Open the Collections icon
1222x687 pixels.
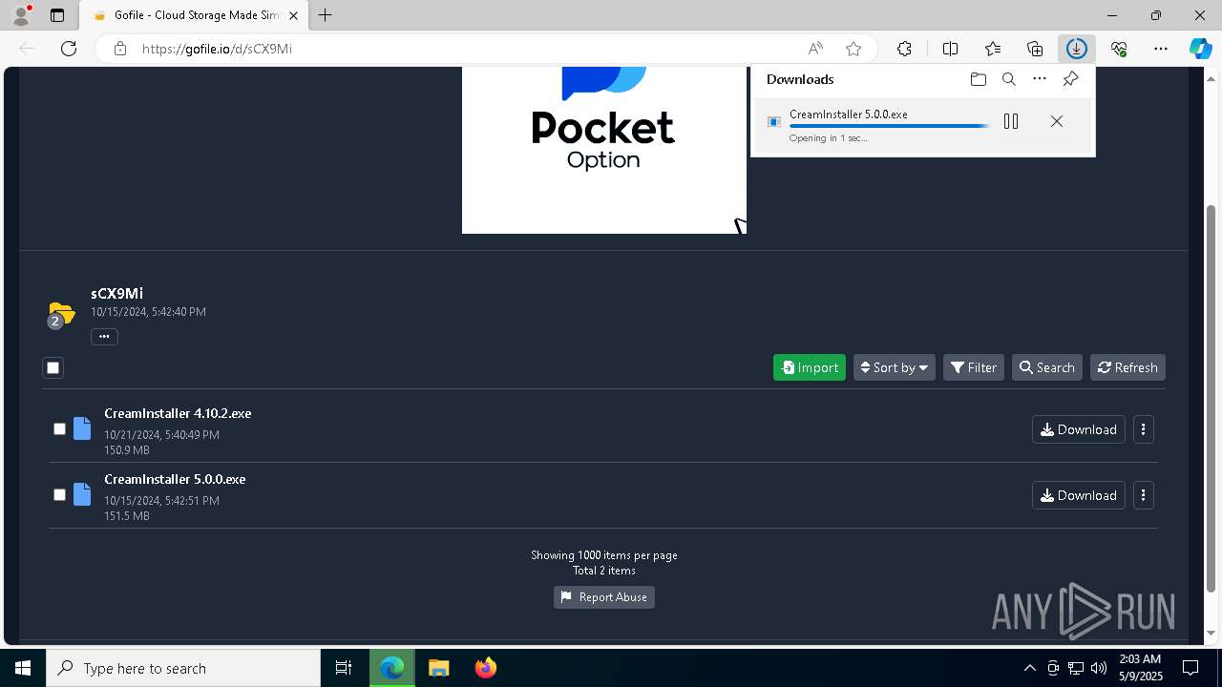click(x=1035, y=49)
